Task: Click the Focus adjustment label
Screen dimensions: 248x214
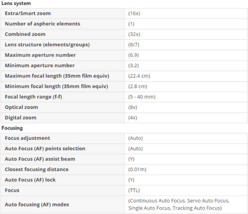Action: point(27,138)
